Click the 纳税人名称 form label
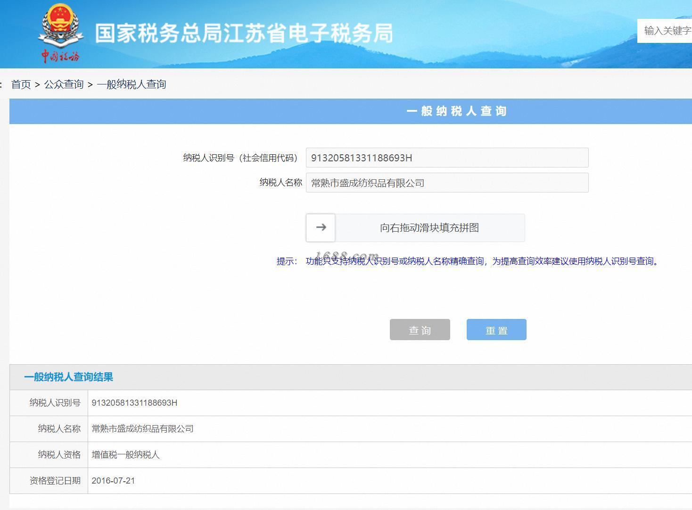 tap(280, 183)
